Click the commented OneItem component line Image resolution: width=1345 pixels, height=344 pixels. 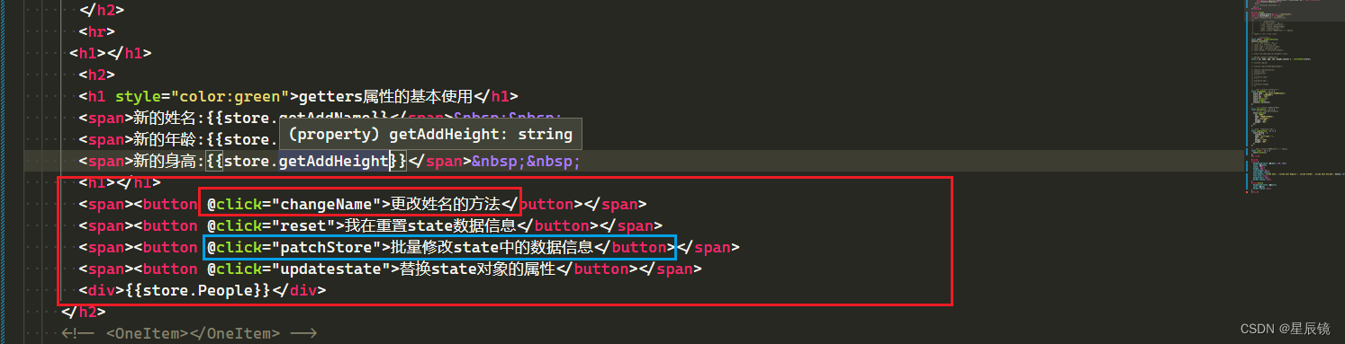(x=189, y=333)
